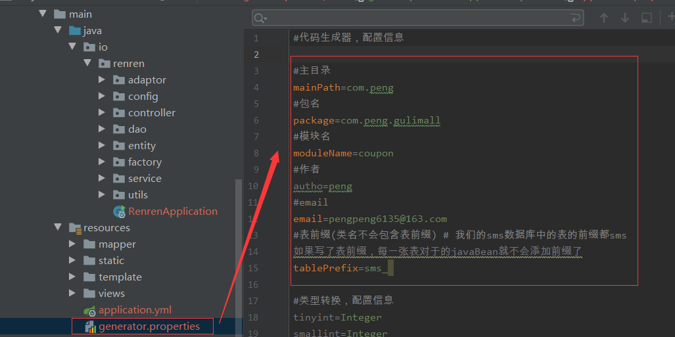Click the controller package icon
Screen dimensions: 675x337
(x=119, y=112)
